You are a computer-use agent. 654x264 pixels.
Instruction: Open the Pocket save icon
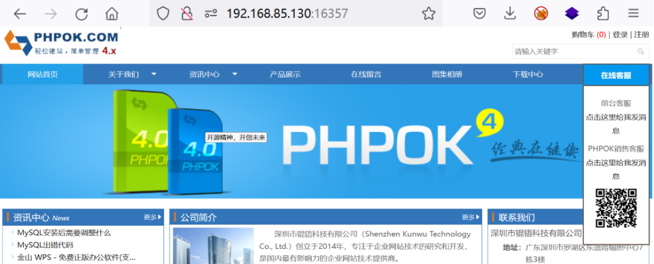tap(480, 14)
